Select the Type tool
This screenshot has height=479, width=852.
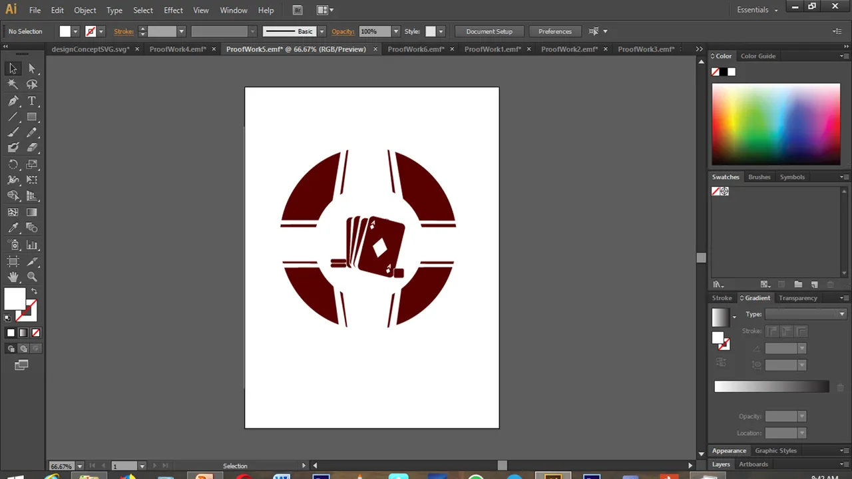(x=31, y=100)
